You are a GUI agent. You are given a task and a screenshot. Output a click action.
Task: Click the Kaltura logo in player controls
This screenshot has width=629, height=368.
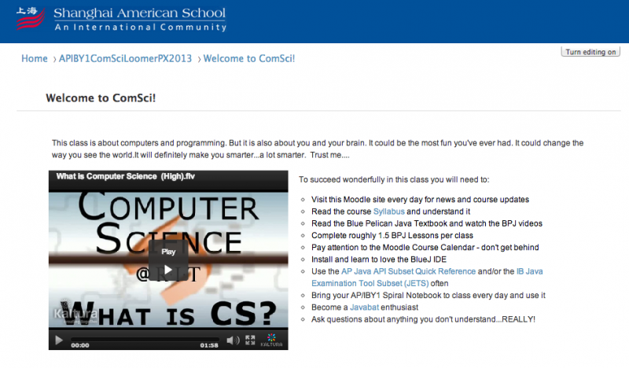271,340
